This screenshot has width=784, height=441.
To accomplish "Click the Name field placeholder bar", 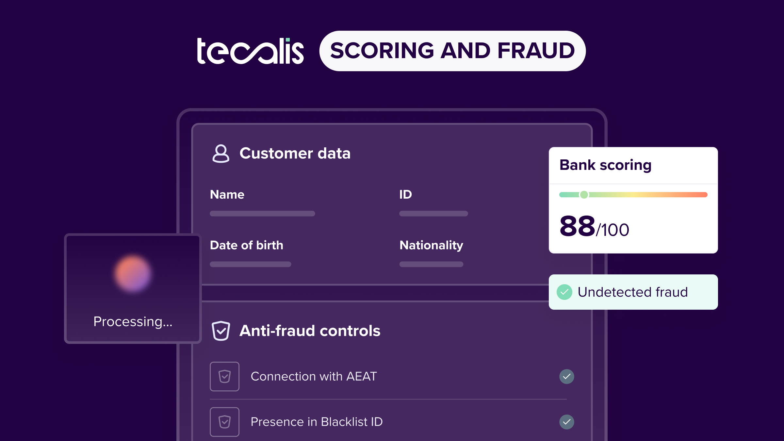I will [262, 214].
